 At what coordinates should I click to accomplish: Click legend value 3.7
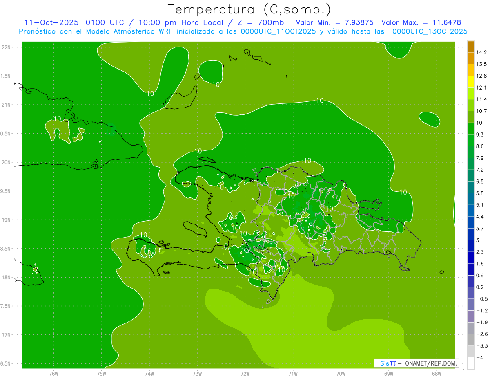[x=480, y=228]
